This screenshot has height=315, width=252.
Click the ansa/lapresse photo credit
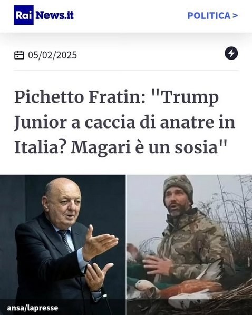33,308
